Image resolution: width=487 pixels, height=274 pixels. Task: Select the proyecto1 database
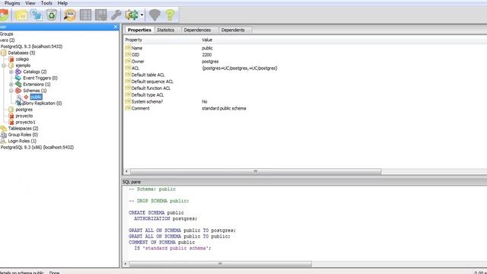(x=25, y=122)
